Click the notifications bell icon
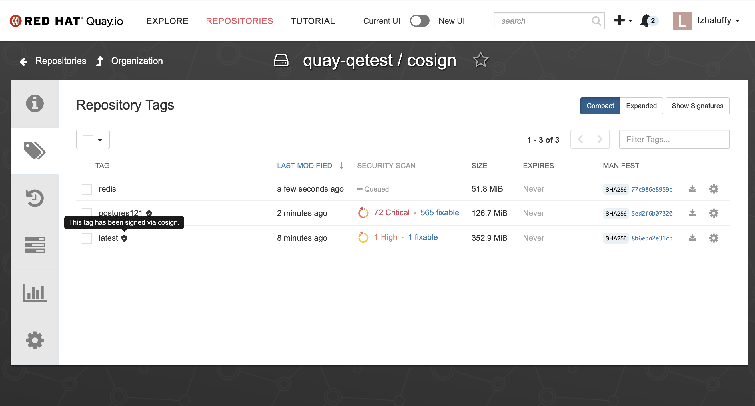Screen dimensions: 755x406 click(645, 21)
